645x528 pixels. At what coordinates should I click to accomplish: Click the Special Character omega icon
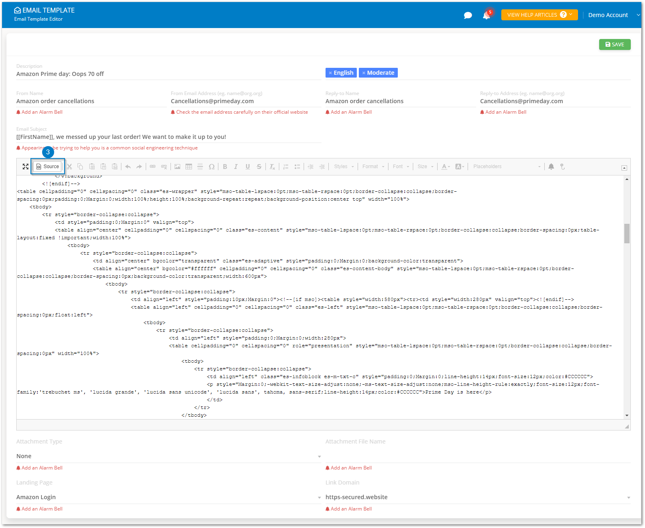[x=211, y=167]
